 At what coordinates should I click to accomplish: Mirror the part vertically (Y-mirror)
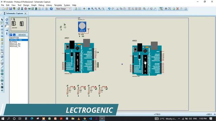[7, 34]
